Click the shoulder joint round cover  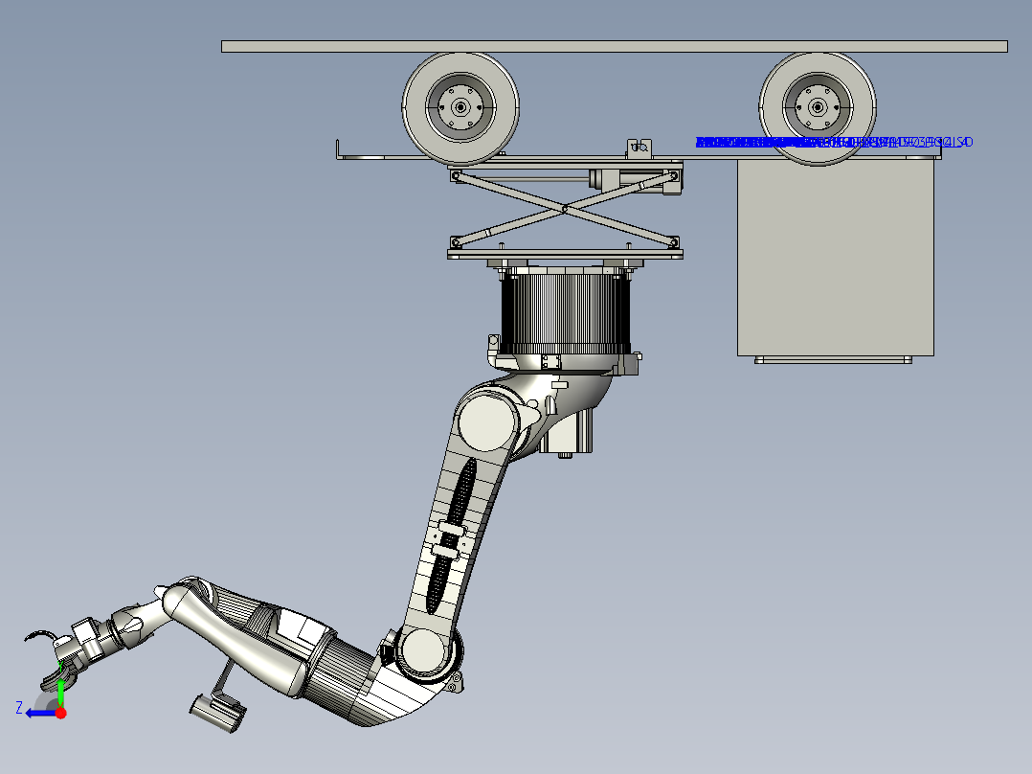point(485,422)
